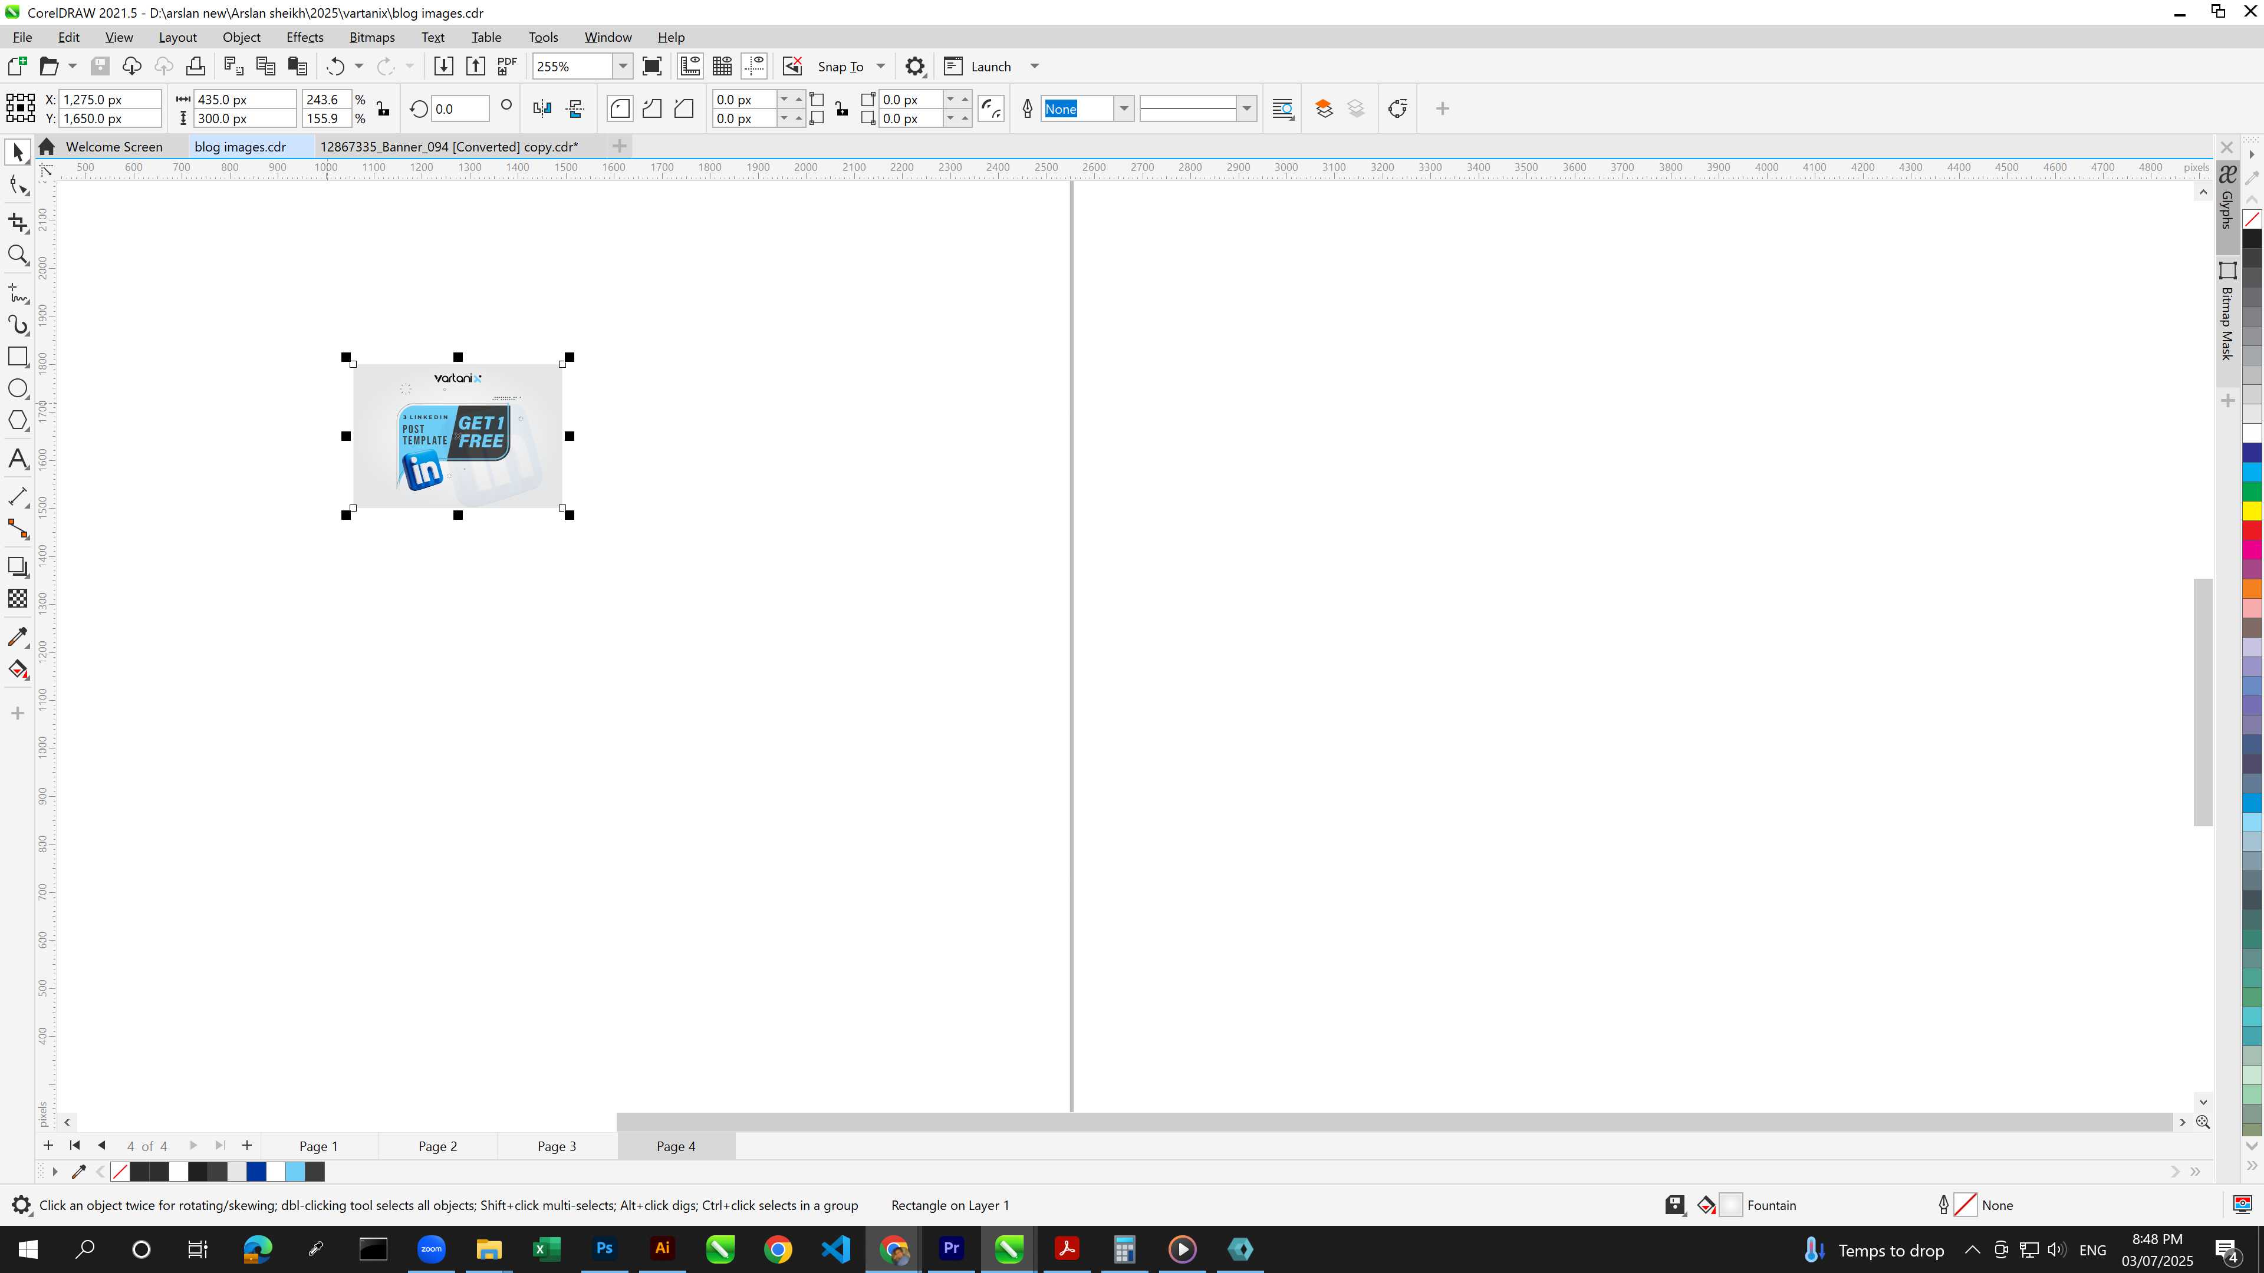
Task: Click the New document icon
Action: point(17,67)
